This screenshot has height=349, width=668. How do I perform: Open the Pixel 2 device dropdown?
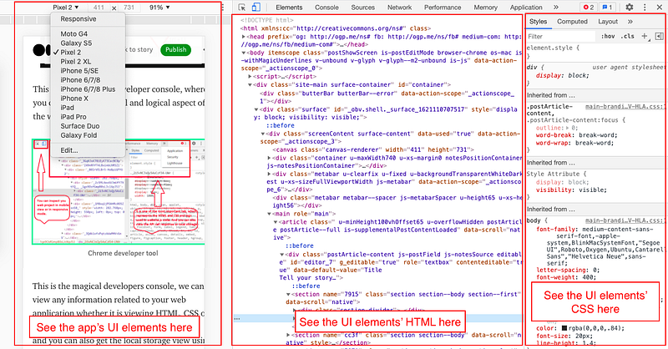[66, 8]
